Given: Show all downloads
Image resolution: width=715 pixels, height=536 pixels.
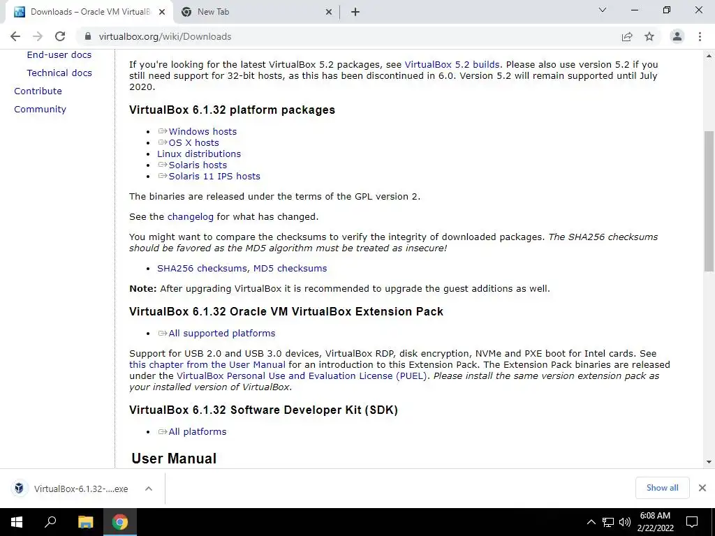Looking at the screenshot, I should point(662,488).
